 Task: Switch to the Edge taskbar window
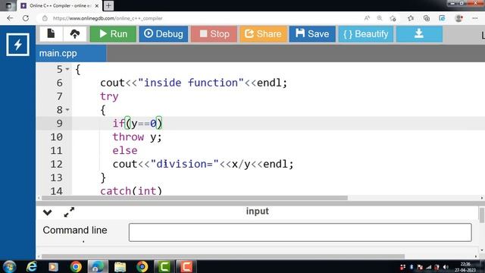[x=98, y=266]
